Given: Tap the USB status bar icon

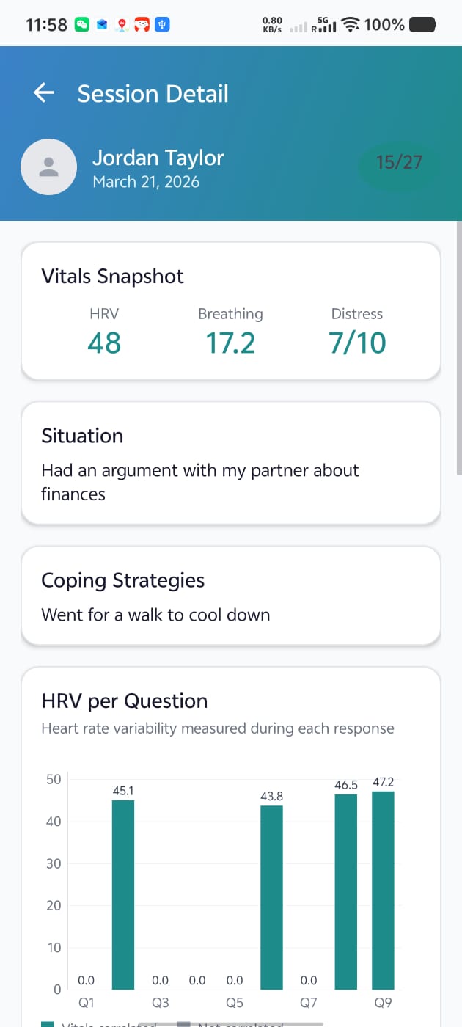Looking at the screenshot, I should click(x=163, y=25).
